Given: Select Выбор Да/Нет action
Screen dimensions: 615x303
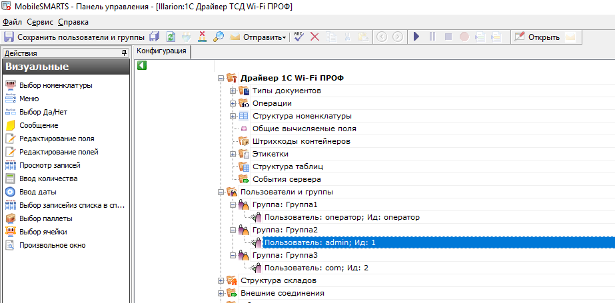Looking at the screenshot, I should point(43,112).
